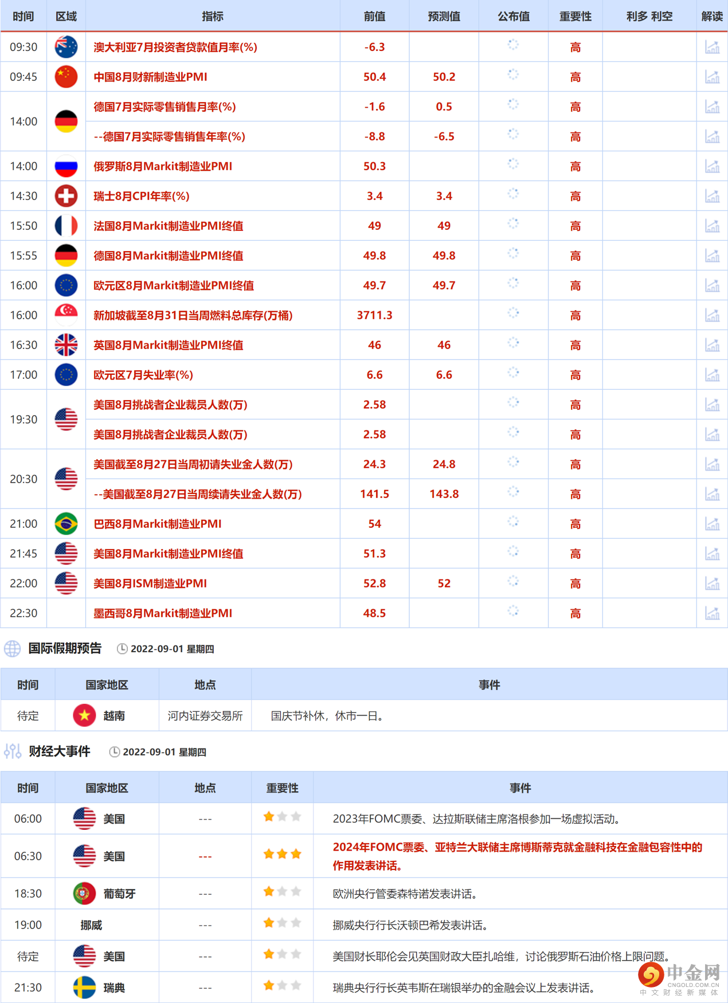Open chart icon for 法国8月Markit制造业PMI终值 row
Viewport: 728px width, 1003px height.
coord(712,226)
